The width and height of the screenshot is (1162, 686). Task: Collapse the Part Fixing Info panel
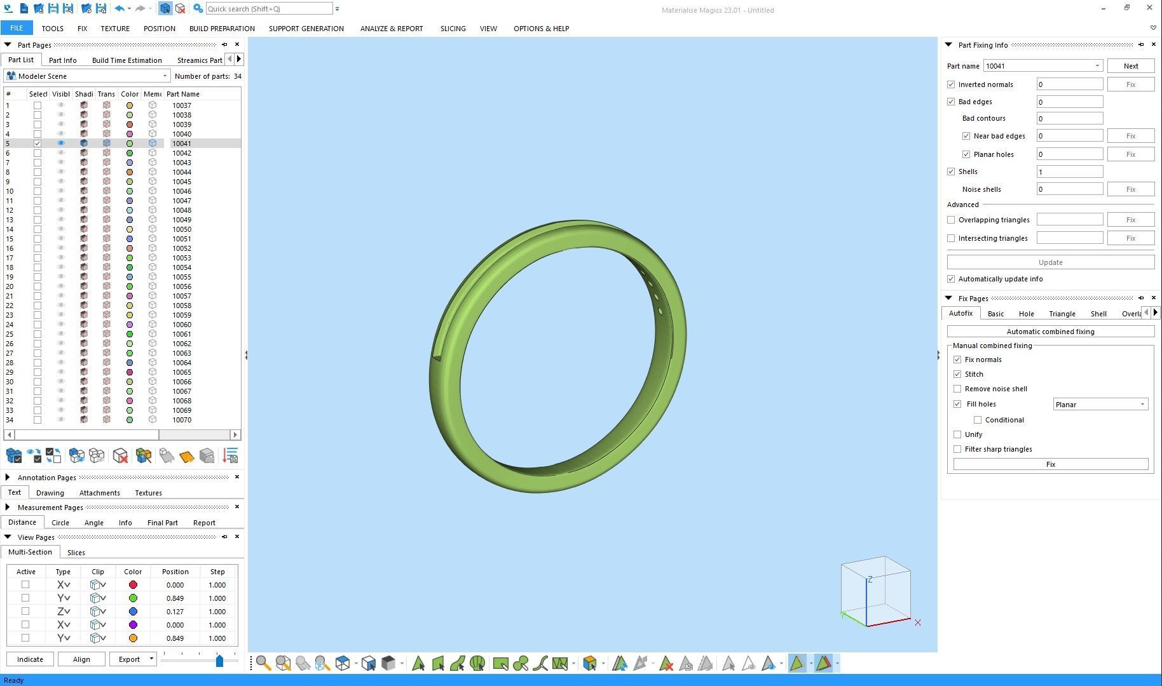(948, 44)
